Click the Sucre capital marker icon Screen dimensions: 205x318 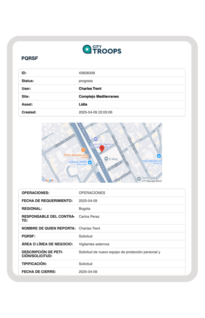coord(139,179)
